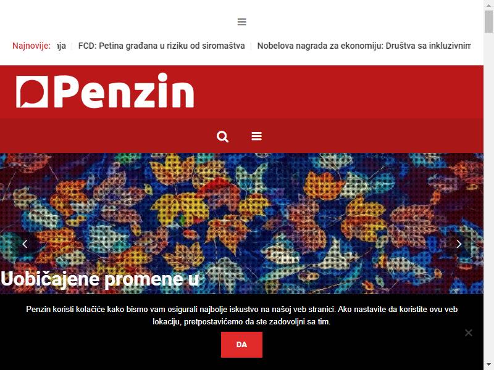This screenshot has height=370, width=494.
Task: Click the scrollbar down arrow
Action: click(488, 365)
